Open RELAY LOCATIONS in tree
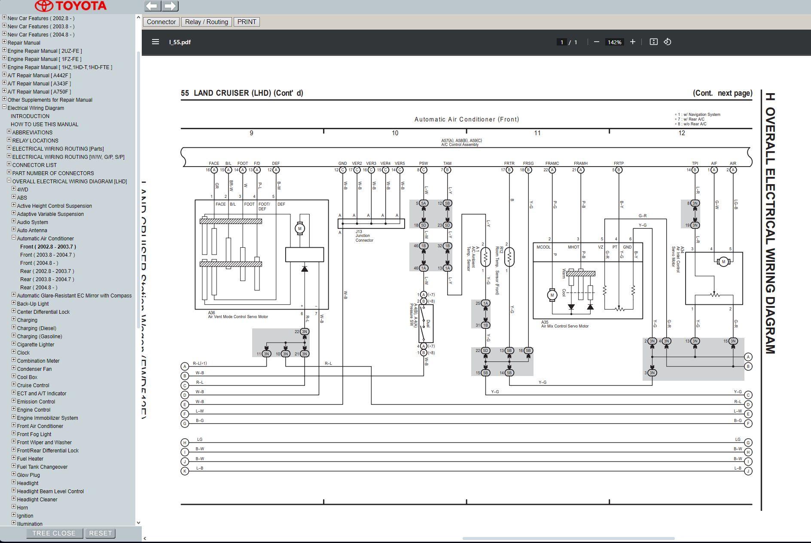Screen dimensions: 811x543 pyautogui.click(x=35, y=141)
